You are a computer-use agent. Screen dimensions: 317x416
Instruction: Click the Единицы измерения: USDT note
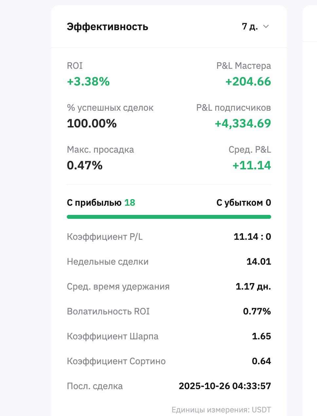click(221, 410)
